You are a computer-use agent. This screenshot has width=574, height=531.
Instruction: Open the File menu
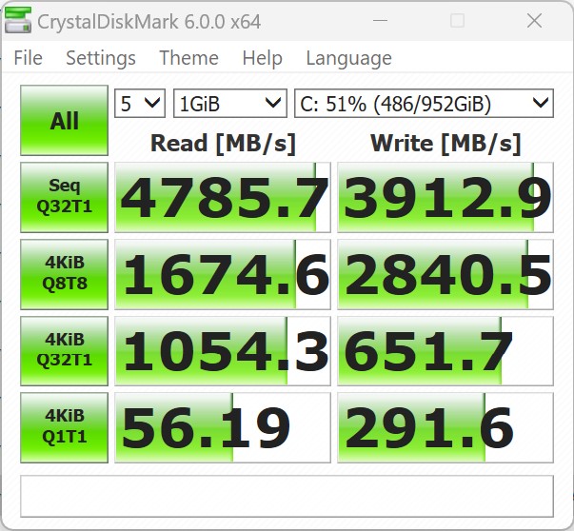click(x=29, y=58)
